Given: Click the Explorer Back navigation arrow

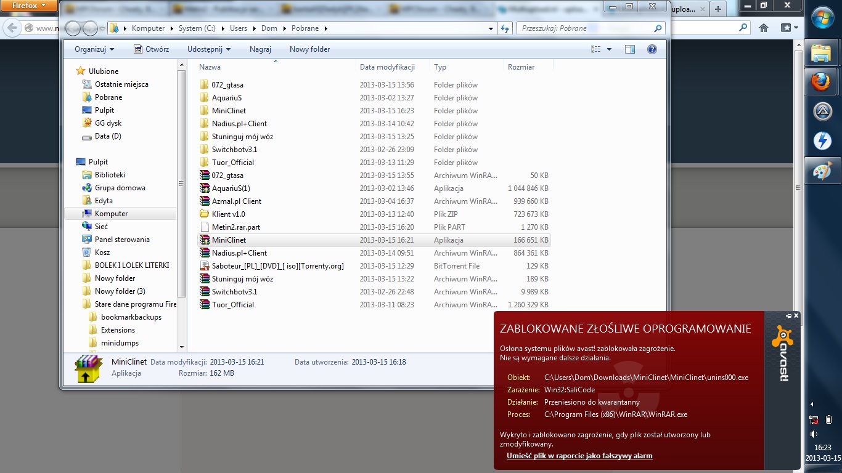Looking at the screenshot, I should 73,28.
